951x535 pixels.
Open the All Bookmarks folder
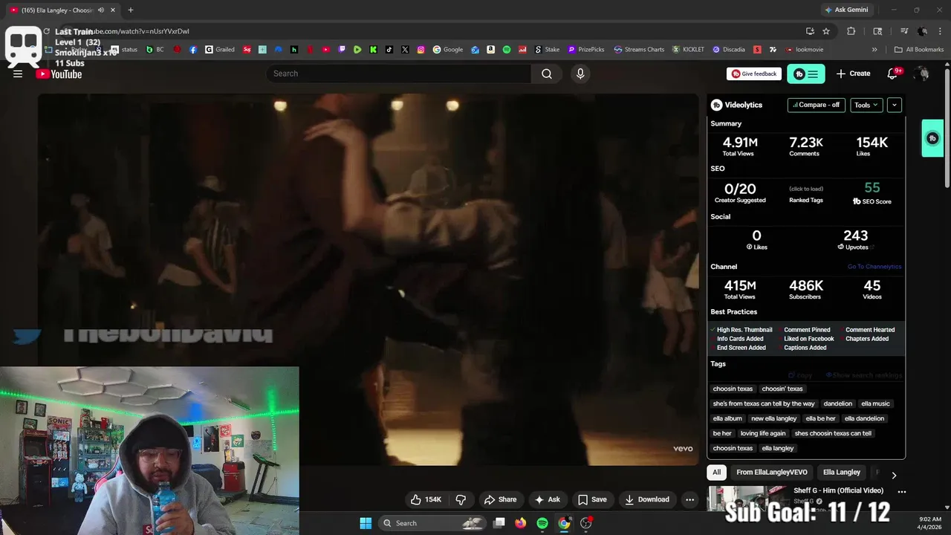point(919,50)
